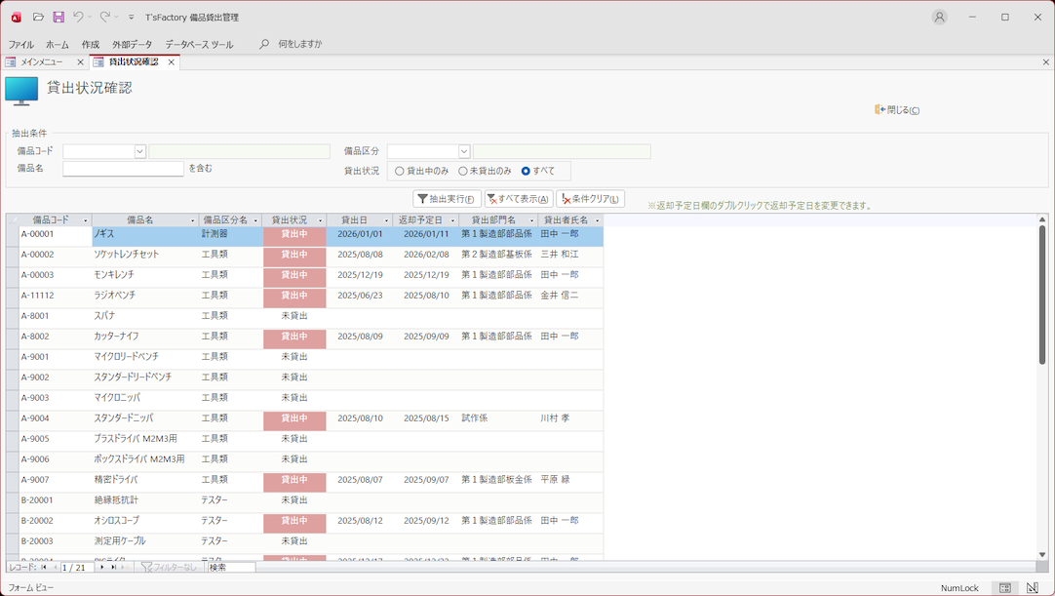Close the 貸出状況確認 tab with its X

(x=172, y=62)
